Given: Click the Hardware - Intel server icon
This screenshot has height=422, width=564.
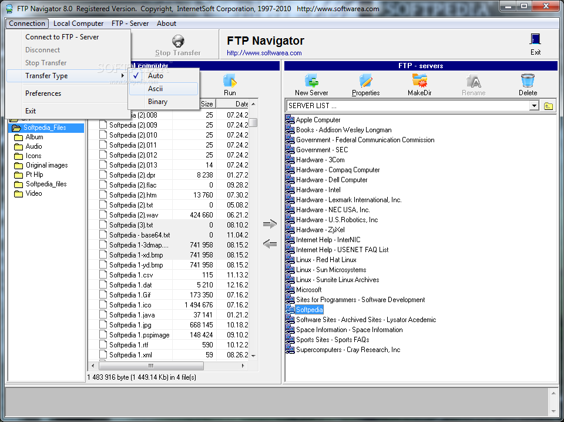Looking at the screenshot, I should click(x=290, y=190).
